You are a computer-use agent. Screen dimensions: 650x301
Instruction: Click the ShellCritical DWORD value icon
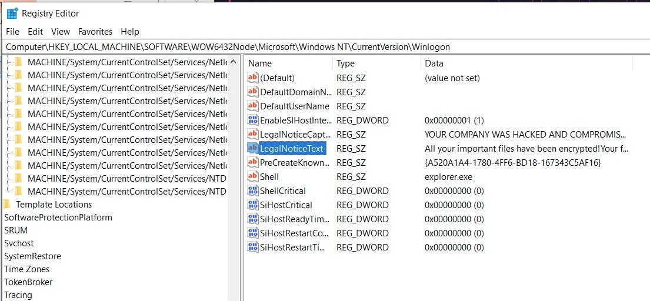[252, 191]
